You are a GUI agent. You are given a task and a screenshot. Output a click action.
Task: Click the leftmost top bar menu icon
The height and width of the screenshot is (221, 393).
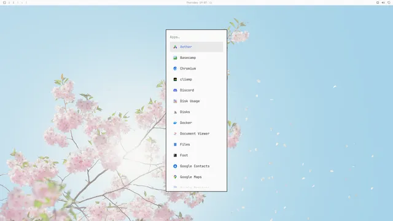pyautogui.click(x=4, y=2)
